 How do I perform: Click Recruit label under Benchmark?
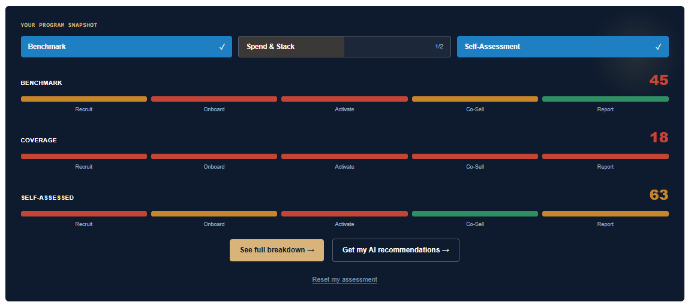pyautogui.click(x=83, y=109)
